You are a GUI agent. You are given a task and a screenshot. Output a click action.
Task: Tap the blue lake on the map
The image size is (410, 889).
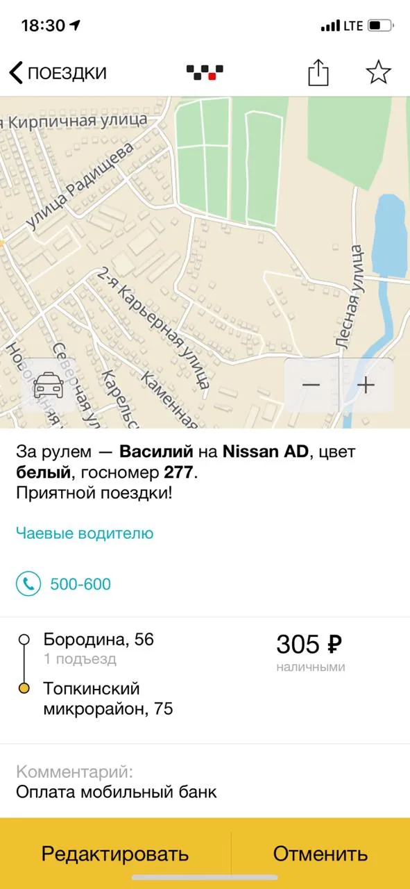pos(389,236)
